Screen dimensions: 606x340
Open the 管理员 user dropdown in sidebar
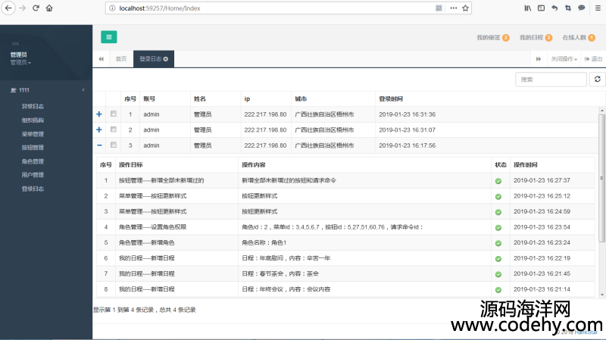(x=20, y=63)
